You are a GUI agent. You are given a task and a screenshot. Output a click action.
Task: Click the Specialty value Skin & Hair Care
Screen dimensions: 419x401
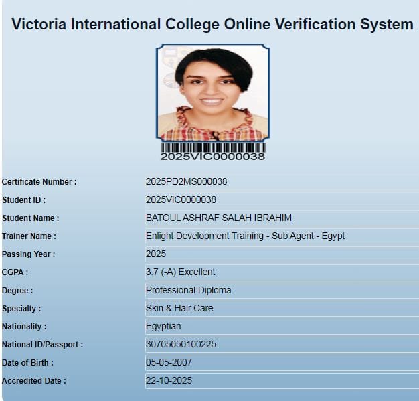tap(179, 308)
